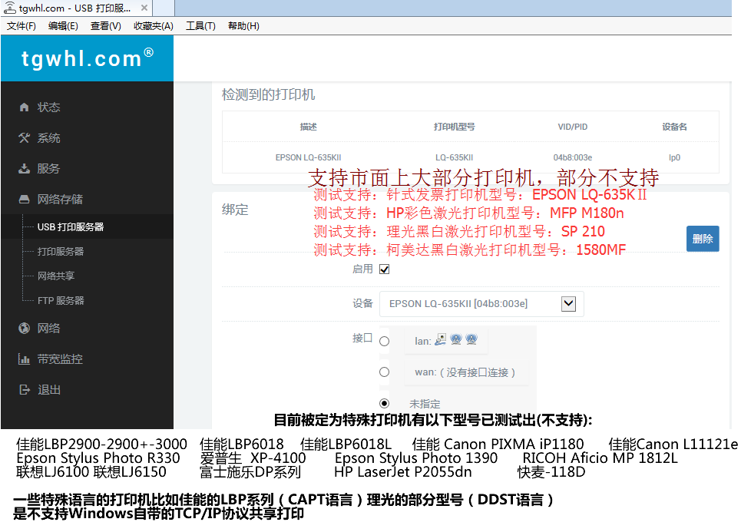This screenshot has height=532, width=741.
Task: Click the bar chart icon beside 带宽监控
Action: click(x=24, y=359)
